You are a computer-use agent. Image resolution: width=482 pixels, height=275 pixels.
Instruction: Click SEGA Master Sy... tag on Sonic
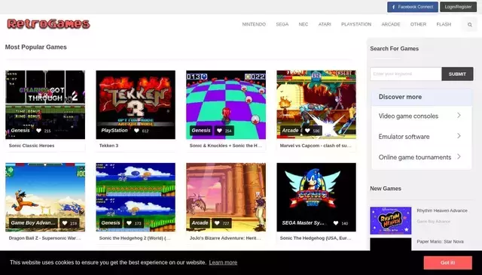pos(303,223)
